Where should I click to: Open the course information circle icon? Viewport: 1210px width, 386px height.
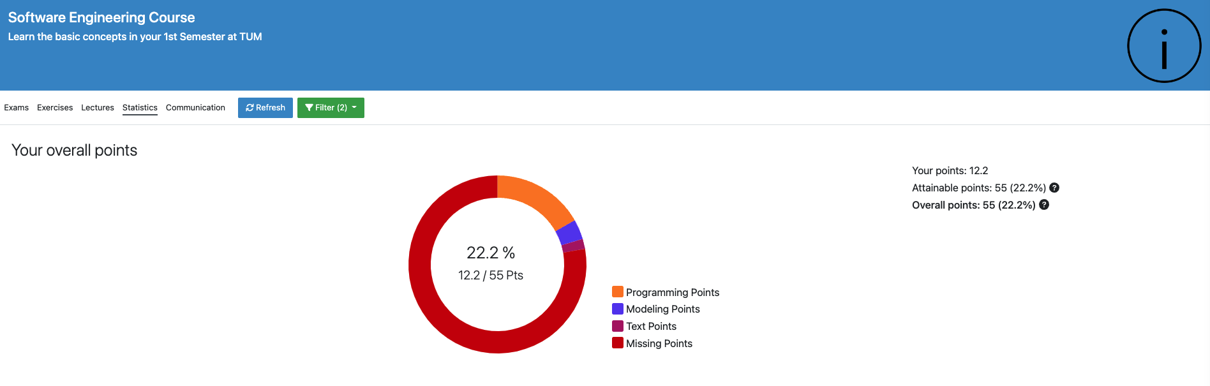(x=1164, y=46)
